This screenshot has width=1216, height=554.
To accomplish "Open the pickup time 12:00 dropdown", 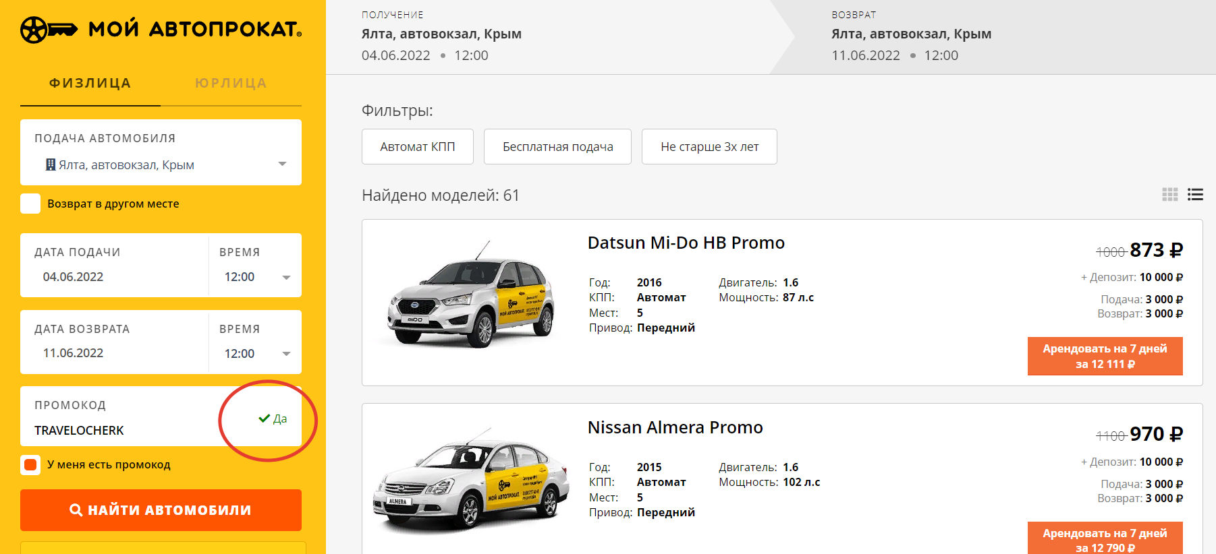I will (255, 277).
